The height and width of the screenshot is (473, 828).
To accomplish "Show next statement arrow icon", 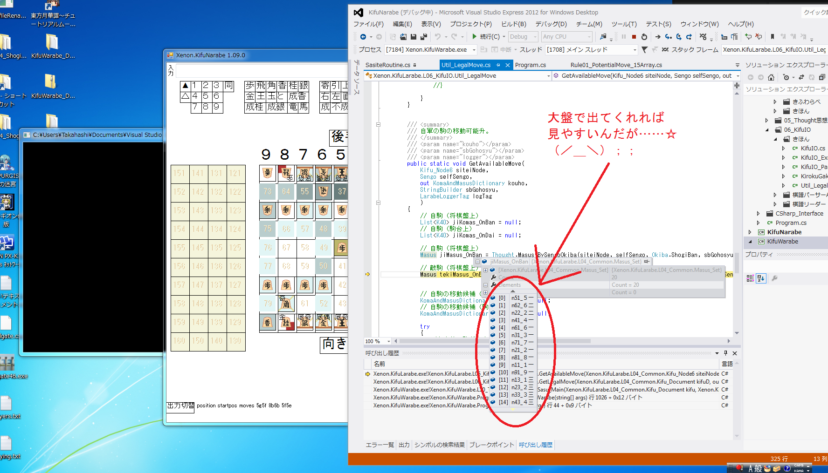I will click(658, 37).
